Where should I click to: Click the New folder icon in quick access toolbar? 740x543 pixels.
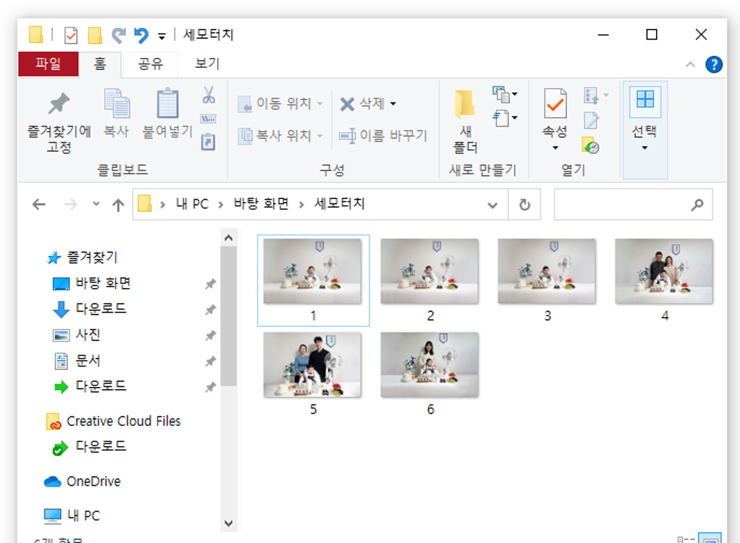(95, 35)
